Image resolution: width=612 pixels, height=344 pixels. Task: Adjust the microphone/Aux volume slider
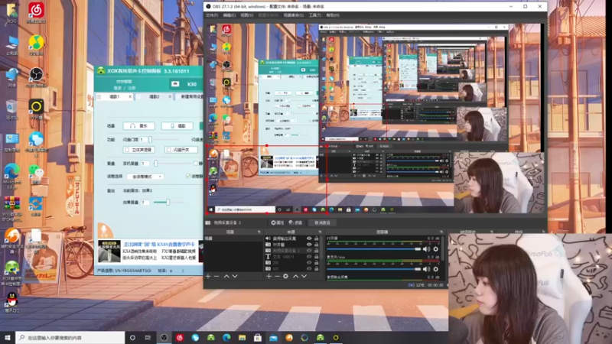[x=374, y=269]
